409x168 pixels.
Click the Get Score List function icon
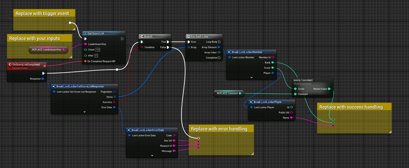point(85,34)
